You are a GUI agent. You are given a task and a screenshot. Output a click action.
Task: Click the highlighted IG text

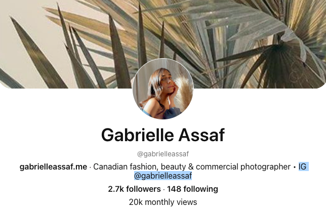pyautogui.click(x=303, y=166)
